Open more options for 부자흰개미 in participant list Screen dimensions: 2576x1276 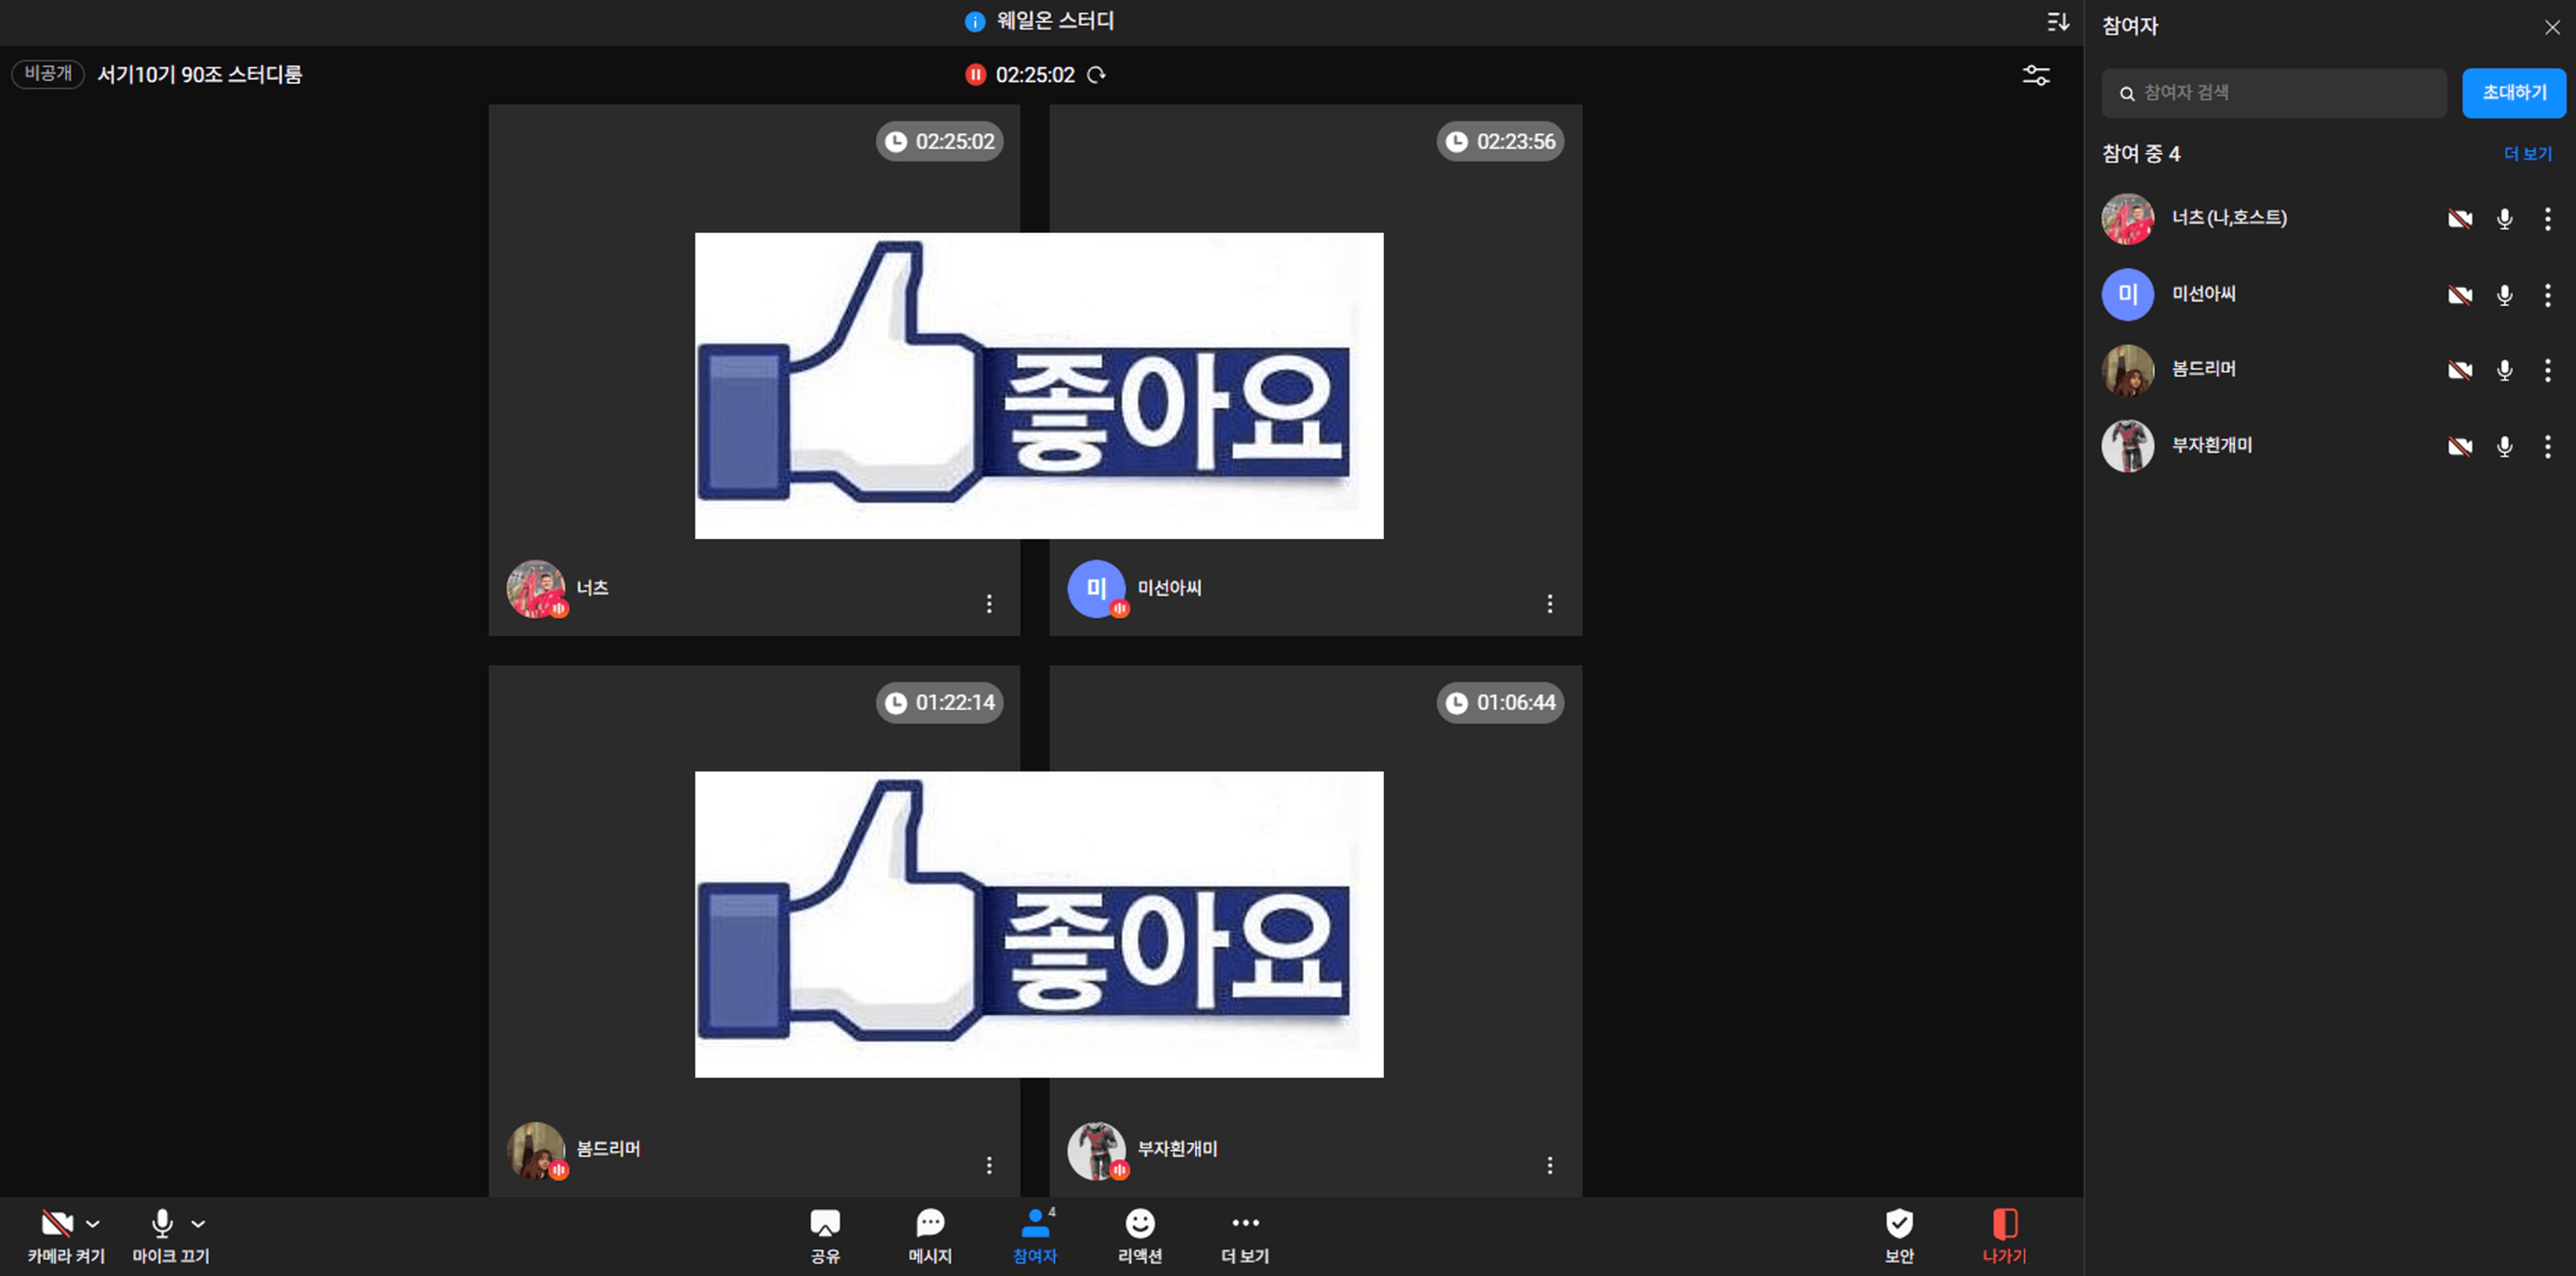(x=2547, y=447)
